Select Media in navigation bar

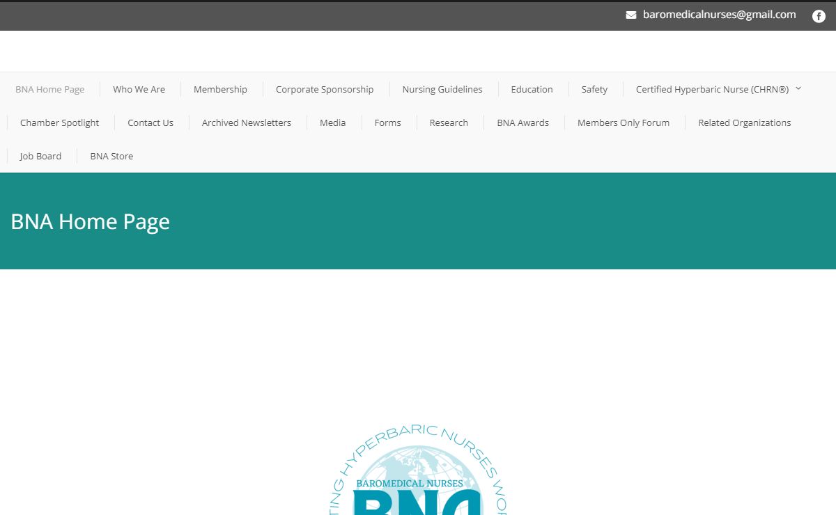(x=333, y=122)
